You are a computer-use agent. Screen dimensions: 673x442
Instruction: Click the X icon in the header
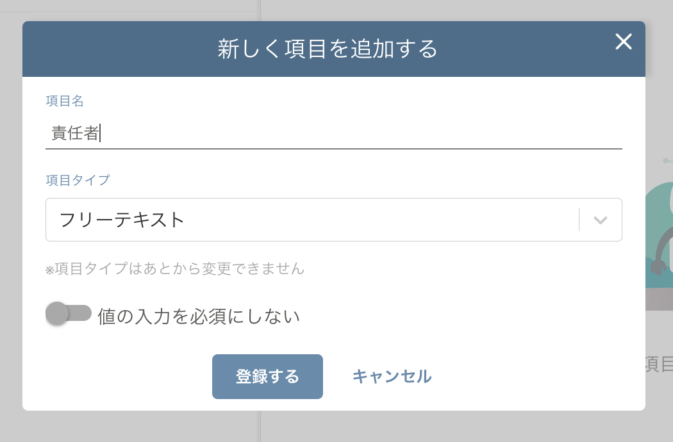point(623,42)
